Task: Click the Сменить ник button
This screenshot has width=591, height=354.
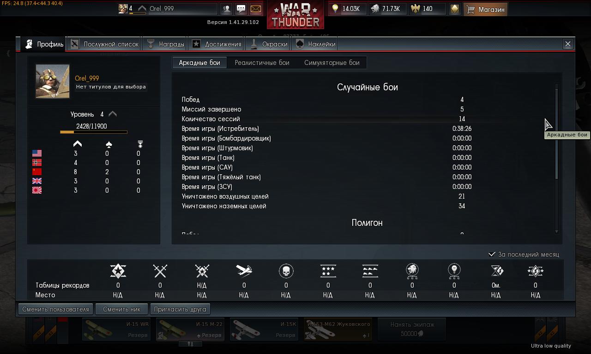Action: tap(121, 309)
